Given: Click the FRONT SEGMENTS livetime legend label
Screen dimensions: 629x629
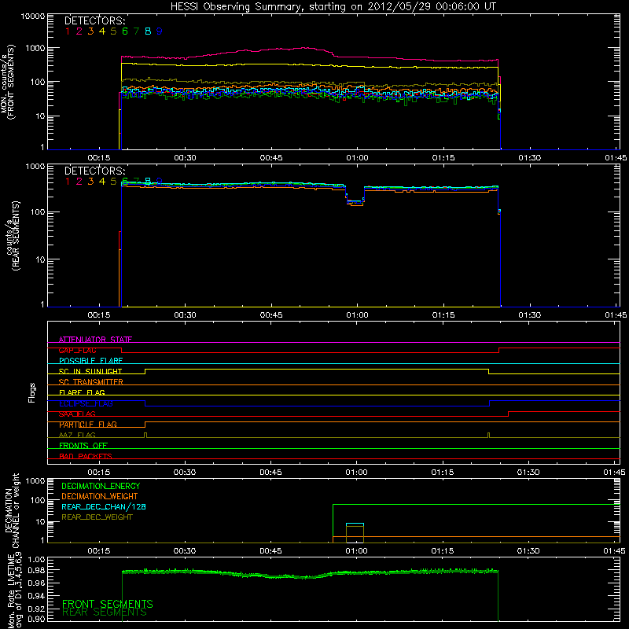Looking at the screenshot, I should pos(108,604).
